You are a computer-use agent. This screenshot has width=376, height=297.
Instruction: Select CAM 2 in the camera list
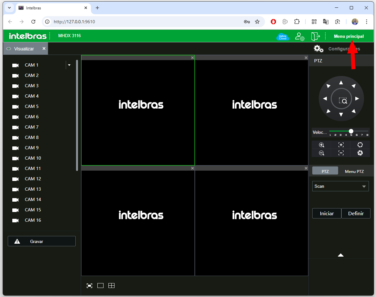tap(32, 75)
